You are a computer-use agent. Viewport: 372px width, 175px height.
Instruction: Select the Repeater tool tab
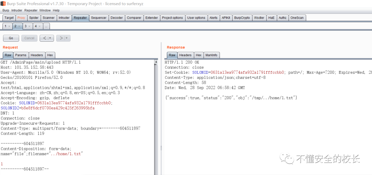80,18
